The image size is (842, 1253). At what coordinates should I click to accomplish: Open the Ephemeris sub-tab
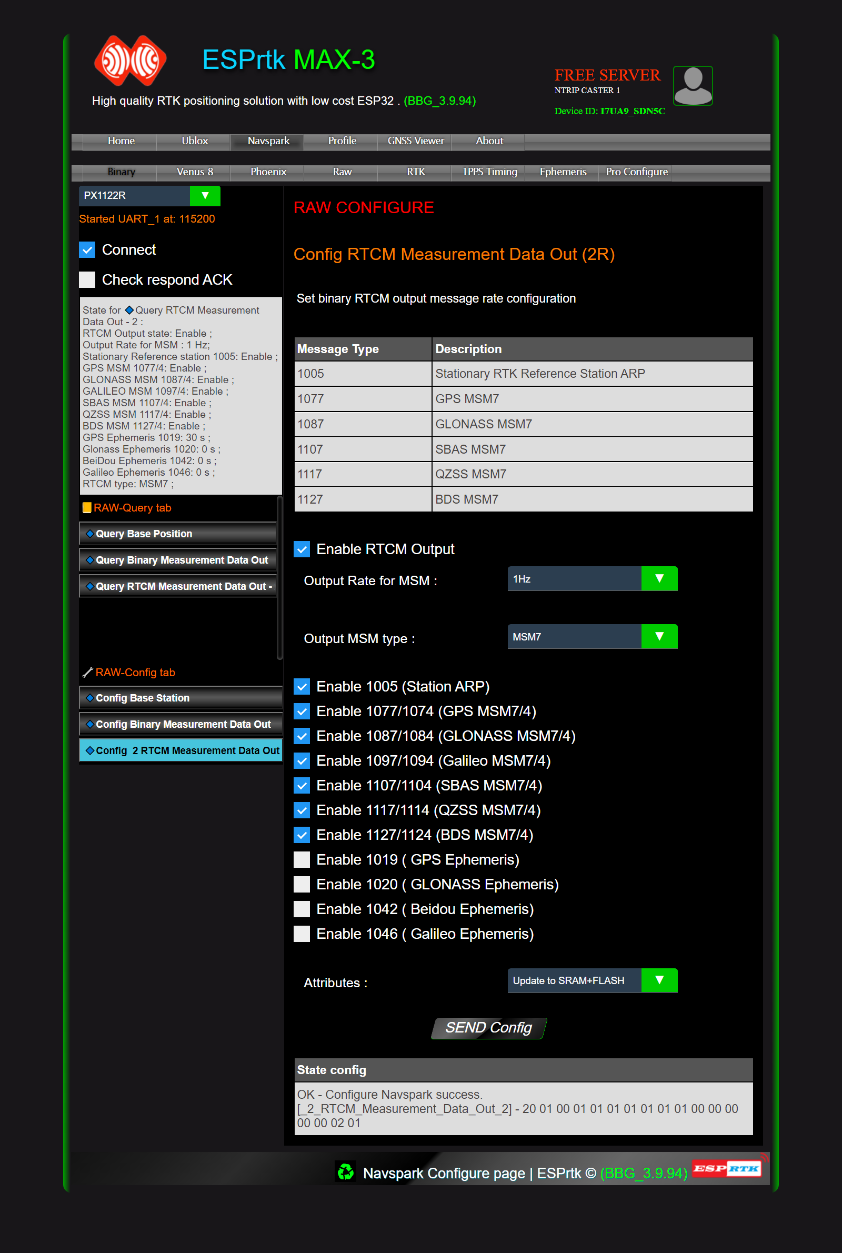pyautogui.click(x=562, y=172)
